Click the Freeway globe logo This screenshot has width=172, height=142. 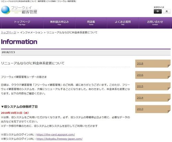[x=6, y=10]
